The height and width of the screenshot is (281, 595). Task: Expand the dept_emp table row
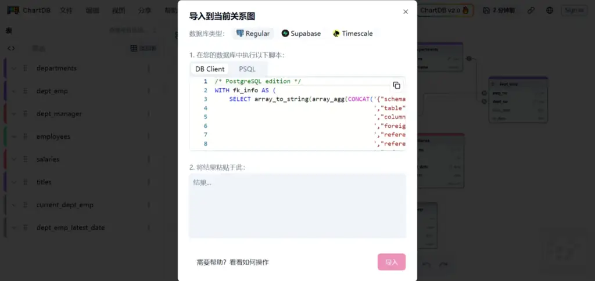coord(14,91)
